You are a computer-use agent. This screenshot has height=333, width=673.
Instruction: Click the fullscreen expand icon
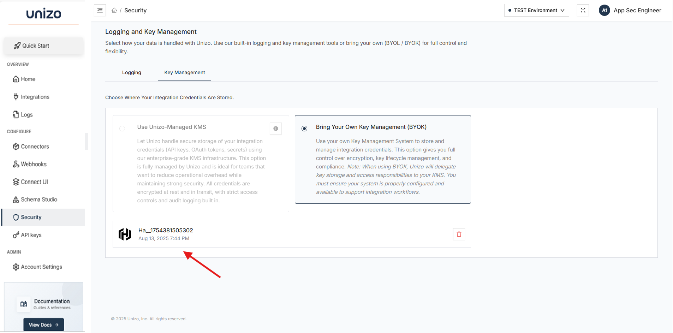click(583, 10)
